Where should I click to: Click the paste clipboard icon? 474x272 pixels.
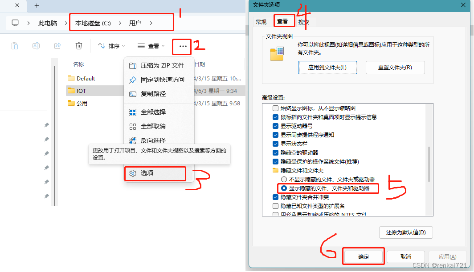(15, 46)
